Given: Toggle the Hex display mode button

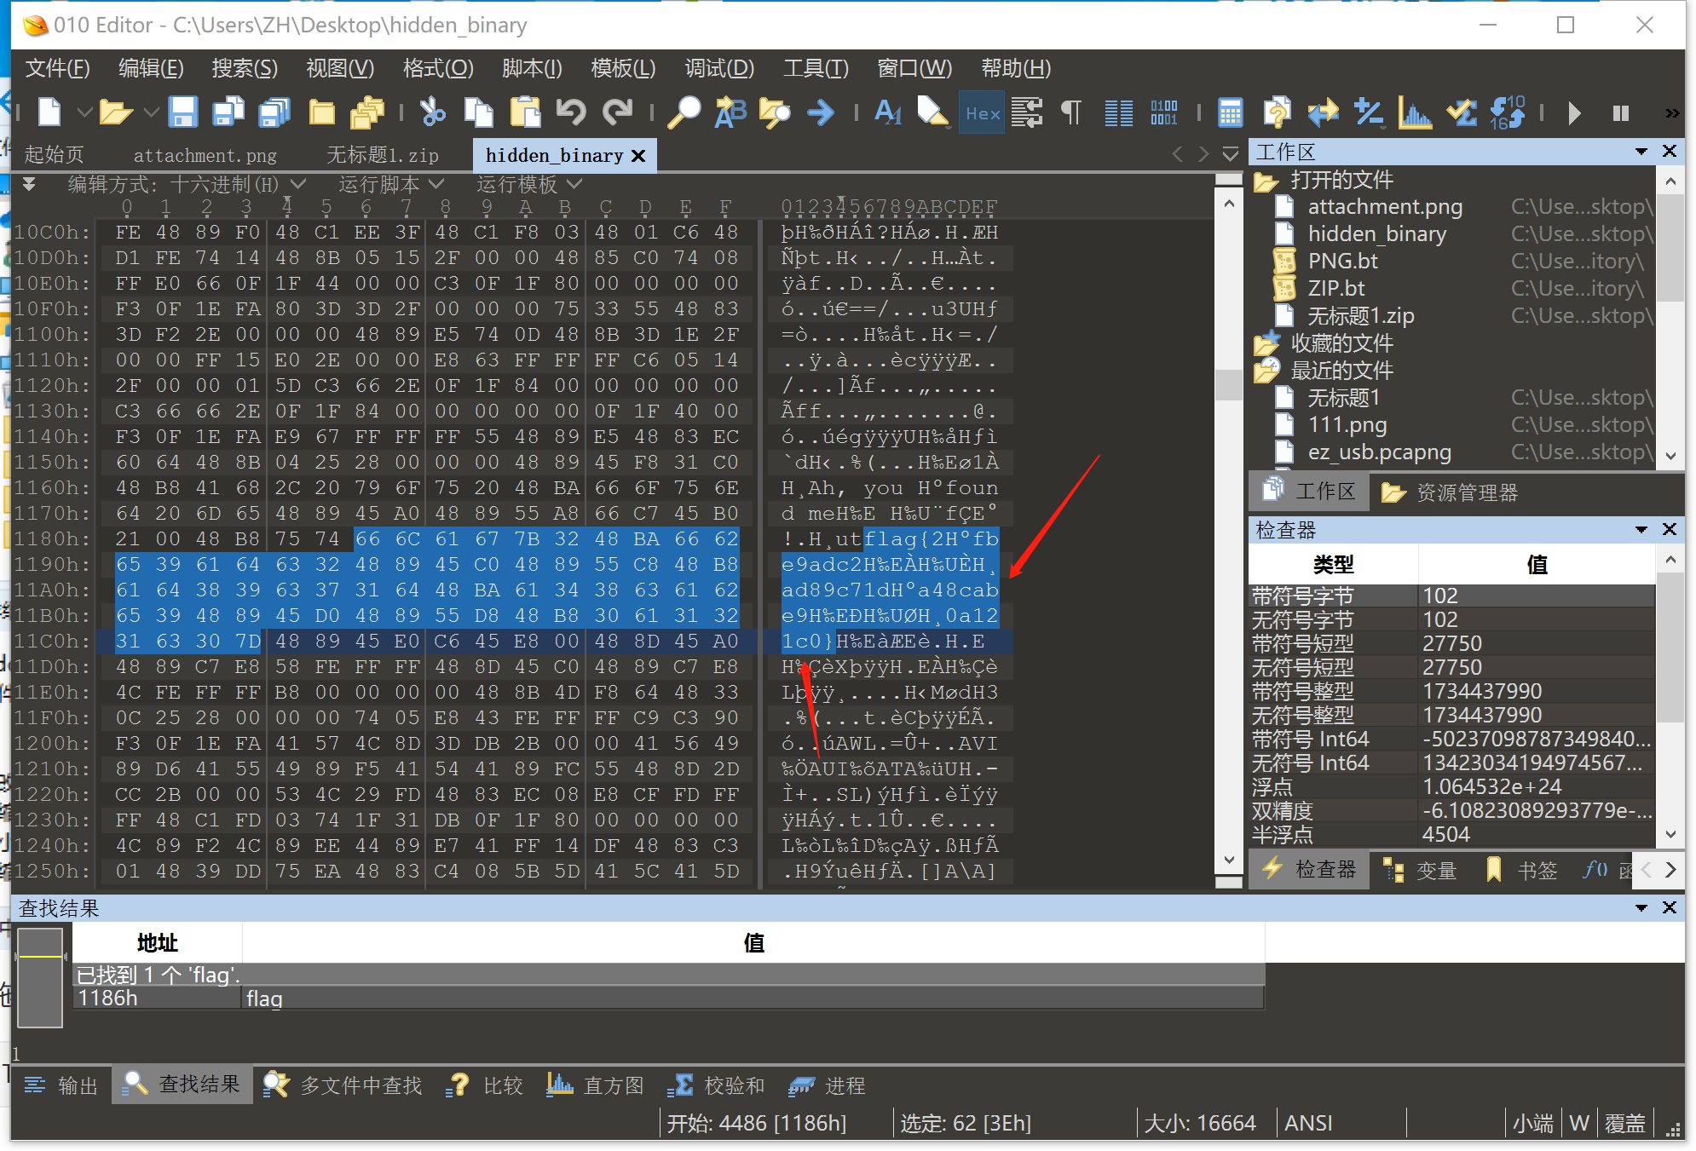Looking at the screenshot, I should [x=982, y=112].
